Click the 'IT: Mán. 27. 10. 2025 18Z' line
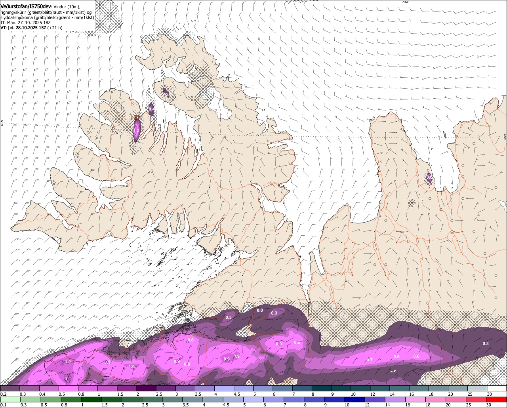 click(x=25, y=23)
